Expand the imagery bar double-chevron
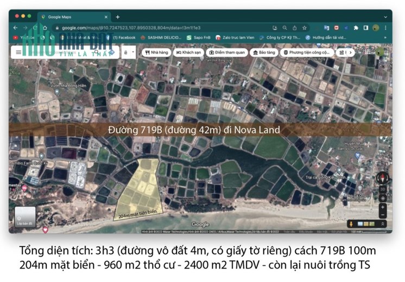The image size is (405, 282). pos(383,224)
